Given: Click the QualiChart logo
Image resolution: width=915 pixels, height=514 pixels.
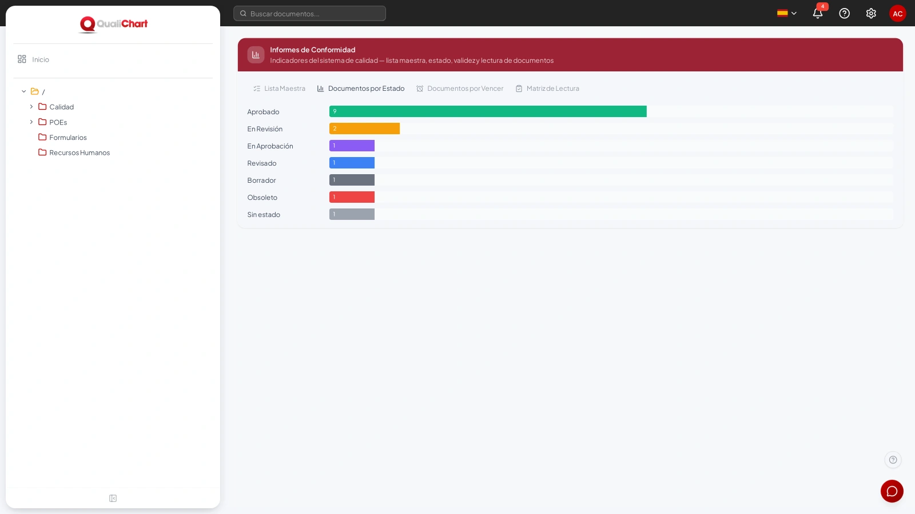Looking at the screenshot, I should (x=113, y=24).
